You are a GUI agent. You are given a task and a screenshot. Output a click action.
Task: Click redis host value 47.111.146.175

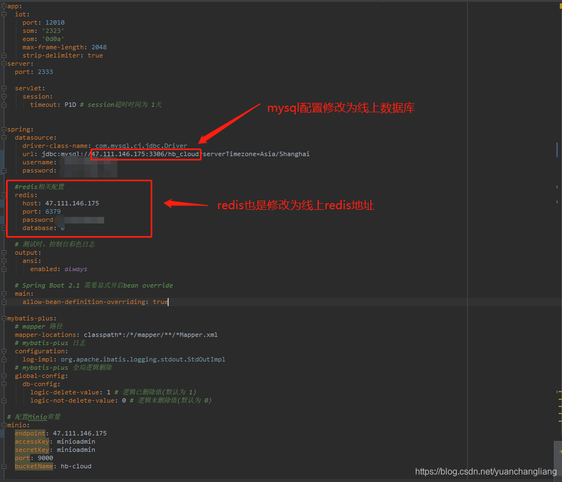(72, 203)
